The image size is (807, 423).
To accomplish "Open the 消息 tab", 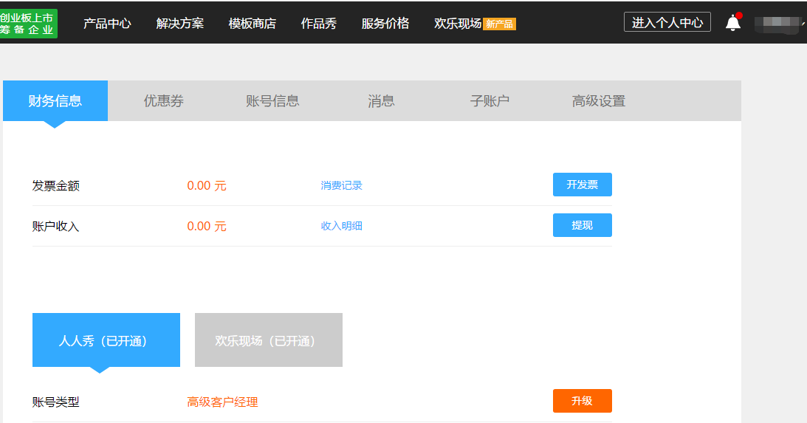I will pyautogui.click(x=381, y=101).
